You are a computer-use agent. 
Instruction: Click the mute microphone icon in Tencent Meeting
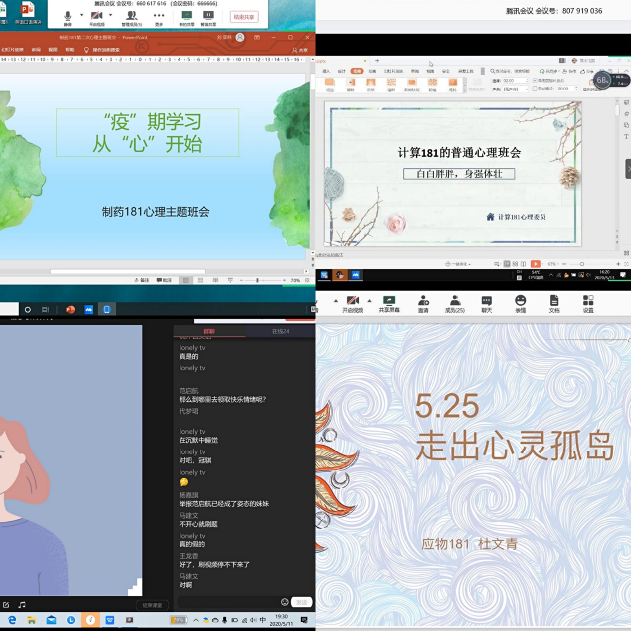[x=68, y=17]
